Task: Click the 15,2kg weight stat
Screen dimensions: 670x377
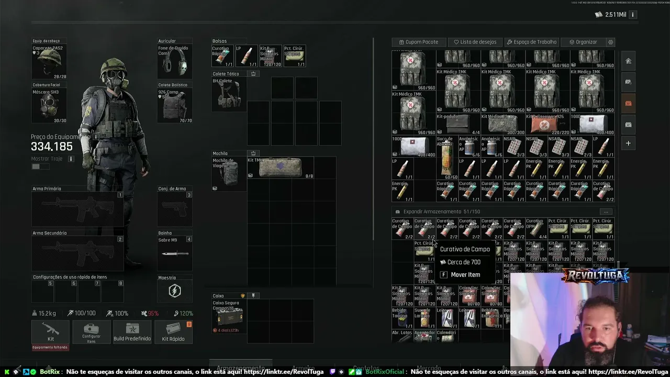Action: coord(44,313)
